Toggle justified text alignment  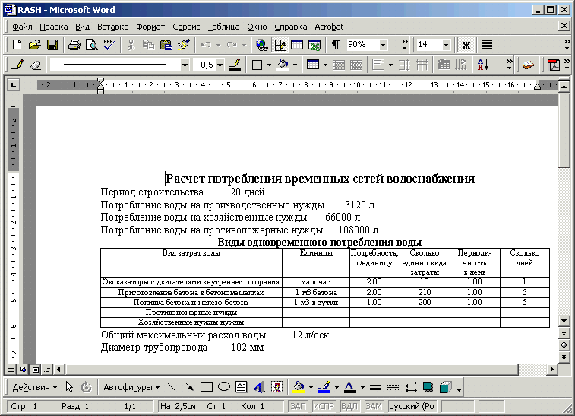coord(487,45)
